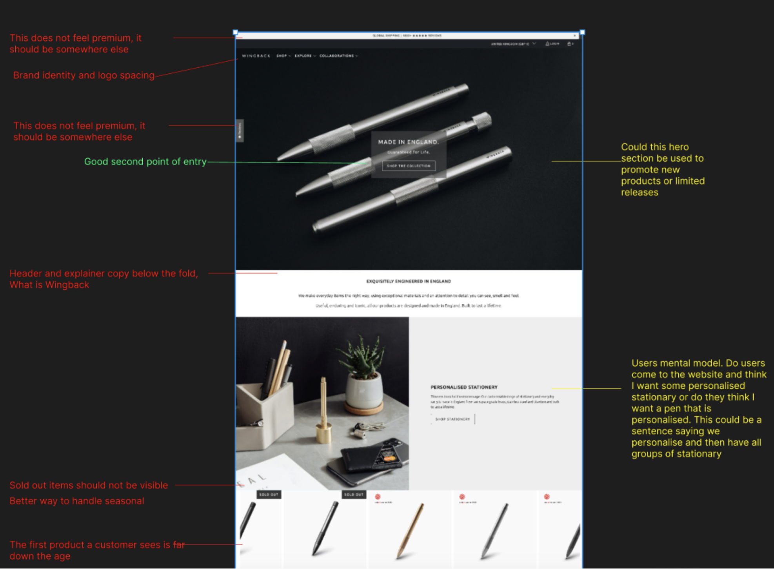Click the Wingback logo
This screenshot has width=774, height=569.
(x=256, y=56)
